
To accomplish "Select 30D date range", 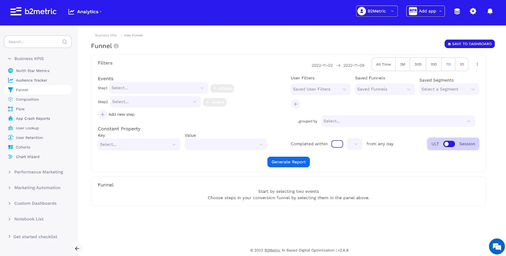I will pyautogui.click(x=418, y=64).
